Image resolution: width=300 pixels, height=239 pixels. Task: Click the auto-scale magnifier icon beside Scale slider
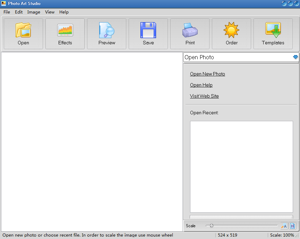[284, 226]
